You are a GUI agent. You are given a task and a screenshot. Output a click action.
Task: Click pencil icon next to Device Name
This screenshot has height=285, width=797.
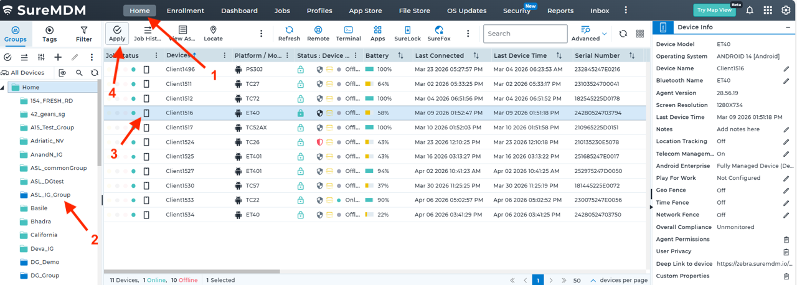point(786,68)
